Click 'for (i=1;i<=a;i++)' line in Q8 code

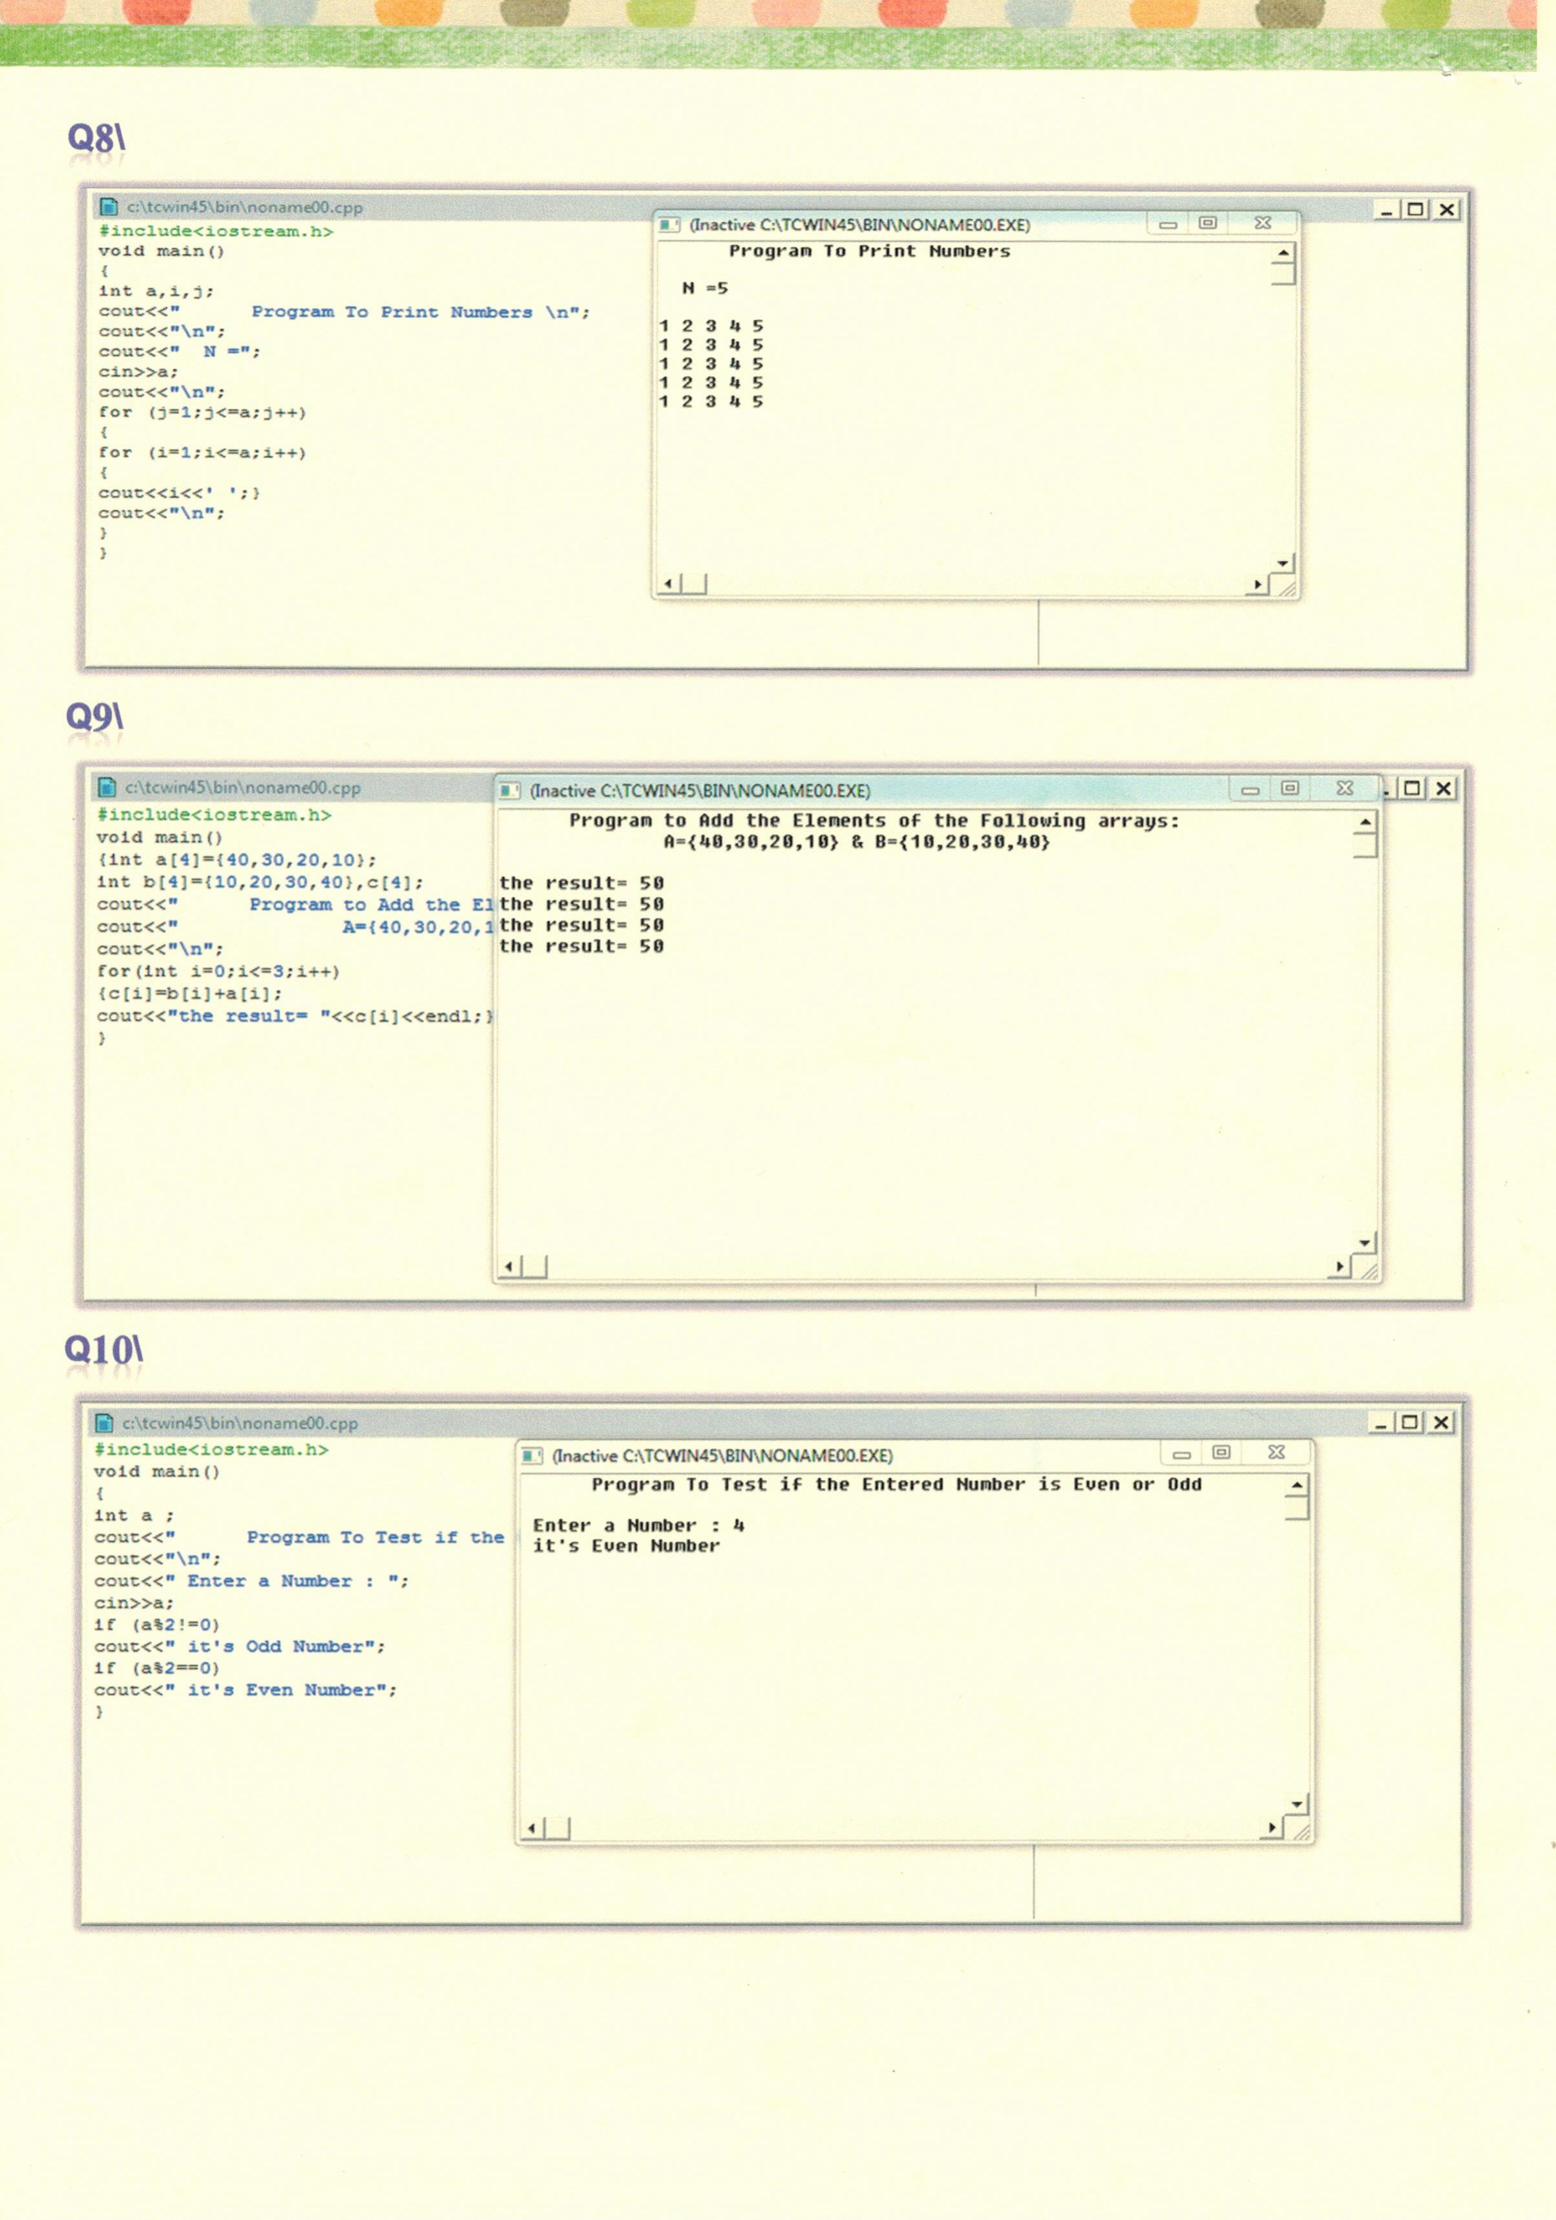pos(202,452)
